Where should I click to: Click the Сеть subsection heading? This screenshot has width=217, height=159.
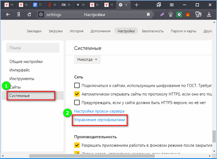pos(79,77)
